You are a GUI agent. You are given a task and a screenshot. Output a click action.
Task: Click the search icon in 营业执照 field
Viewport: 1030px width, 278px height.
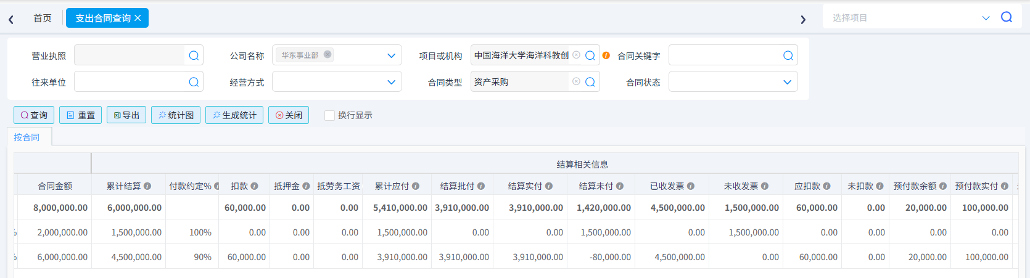click(x=194, y=55)
